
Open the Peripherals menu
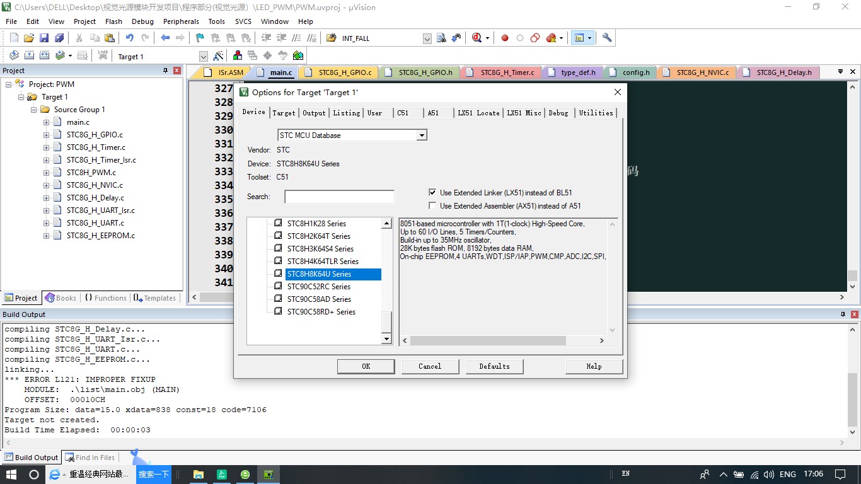pyautogui.click(x=181, y=21)
